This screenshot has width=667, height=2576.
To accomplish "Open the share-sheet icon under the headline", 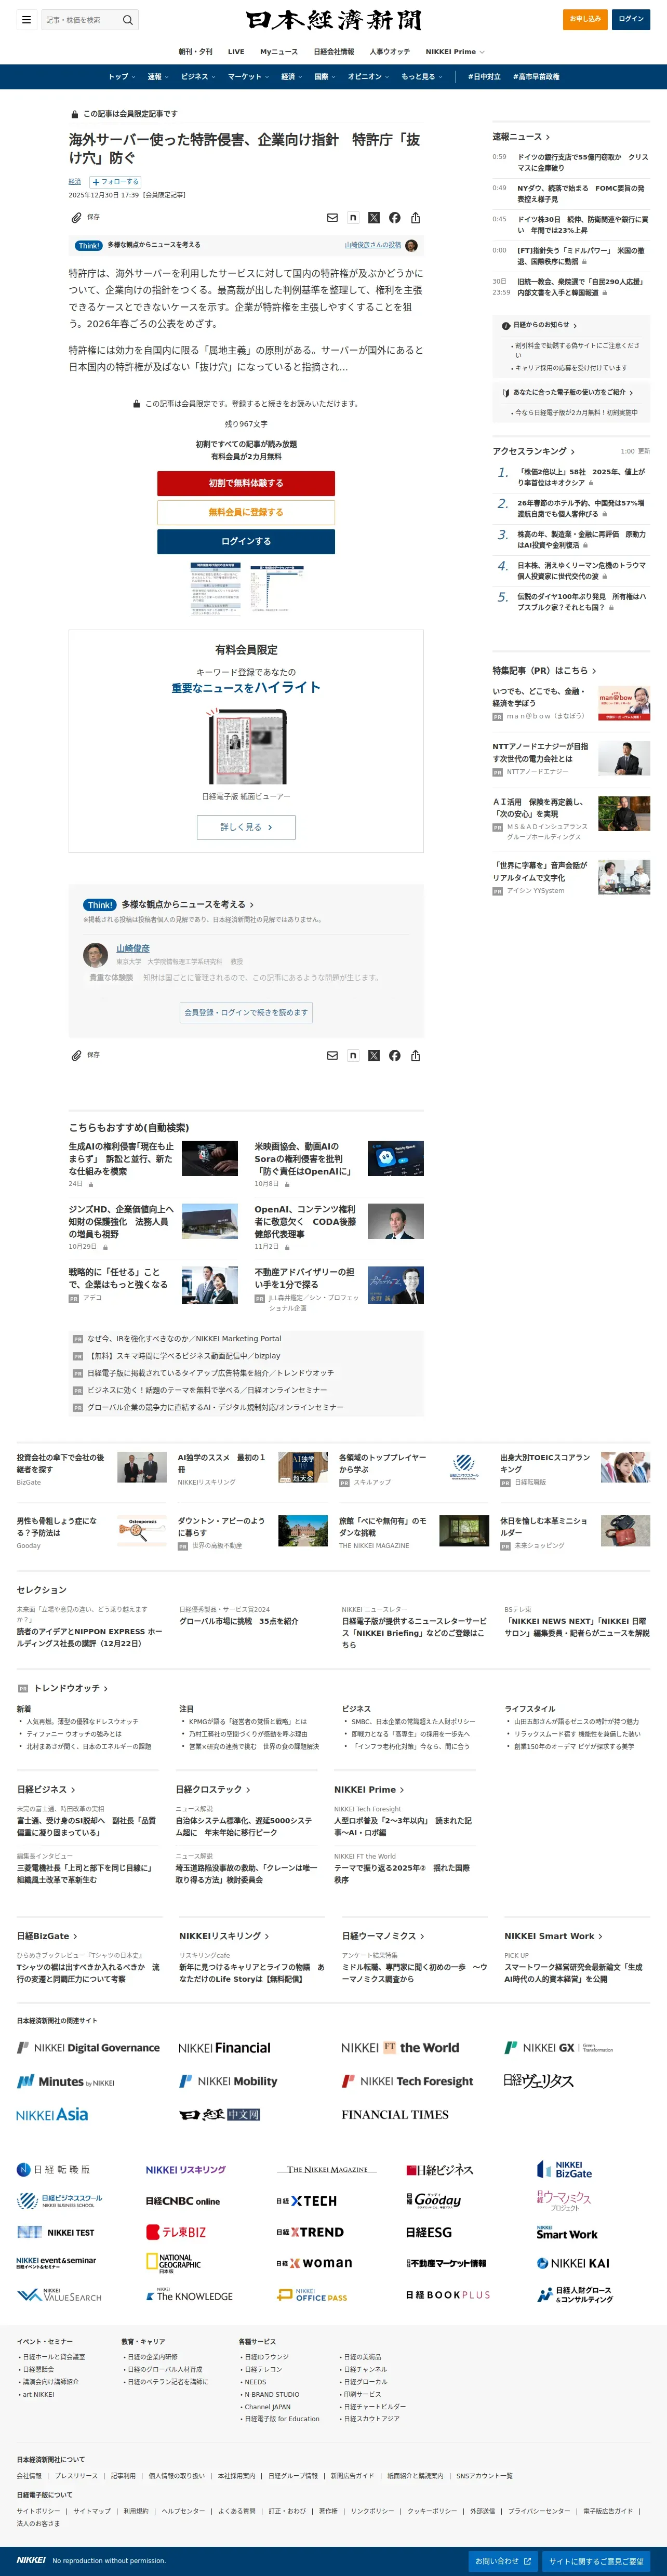I will (x=415, y=217).
